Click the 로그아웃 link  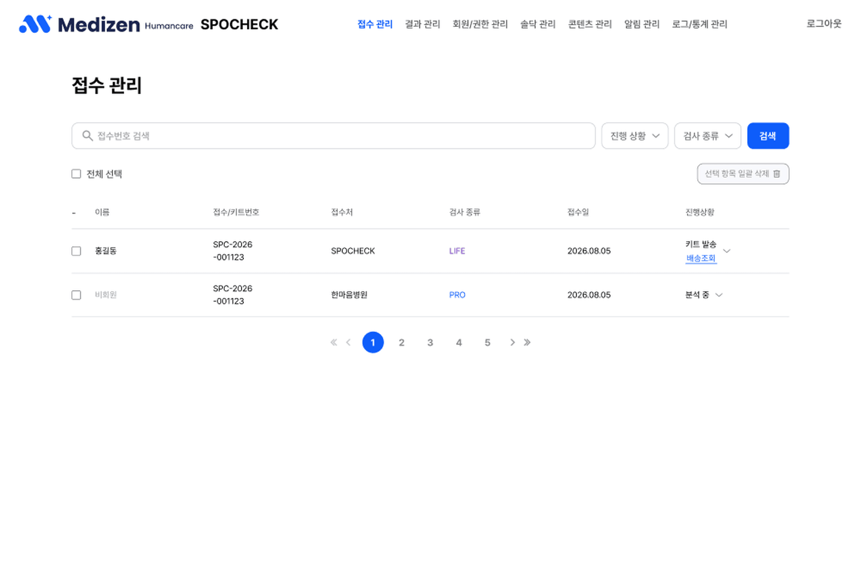pos(824,24)
